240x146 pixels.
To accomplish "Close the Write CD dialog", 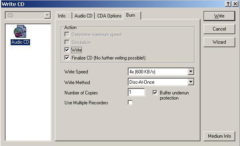I will point(235,4).
